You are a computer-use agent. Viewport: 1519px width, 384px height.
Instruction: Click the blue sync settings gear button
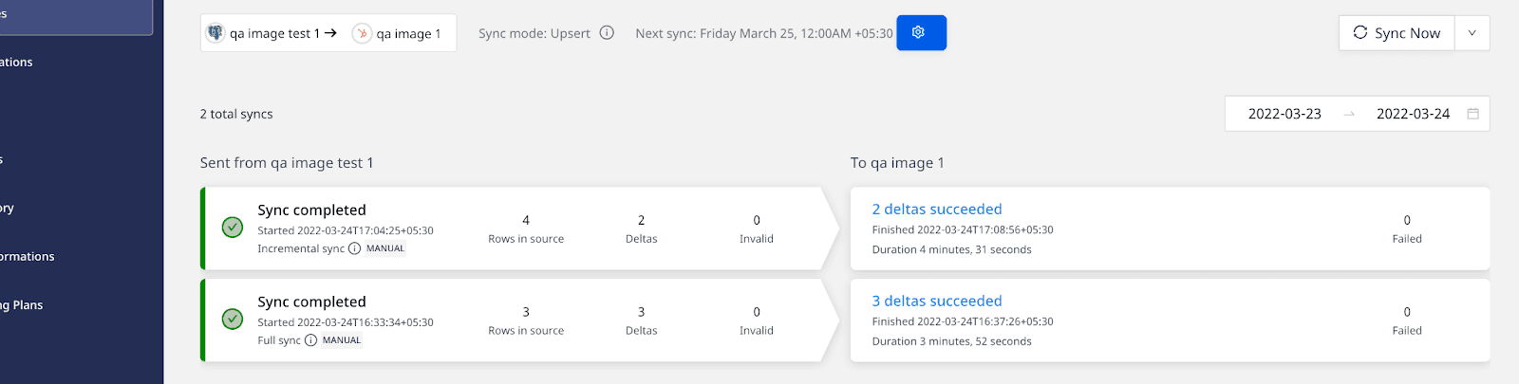click(920, 33)
